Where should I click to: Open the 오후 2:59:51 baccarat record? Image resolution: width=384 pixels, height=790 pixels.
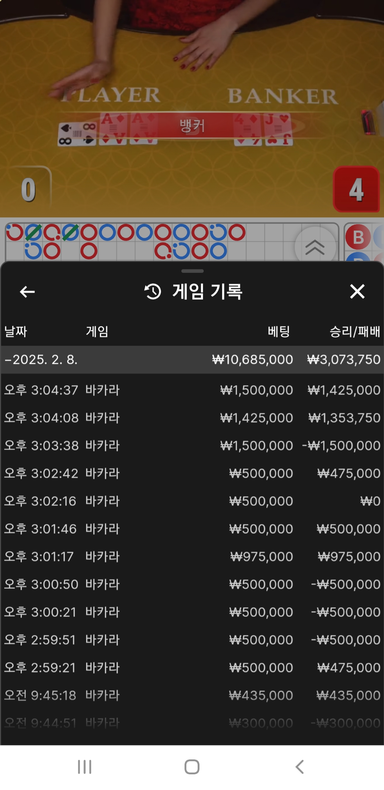tap(192, 640)
